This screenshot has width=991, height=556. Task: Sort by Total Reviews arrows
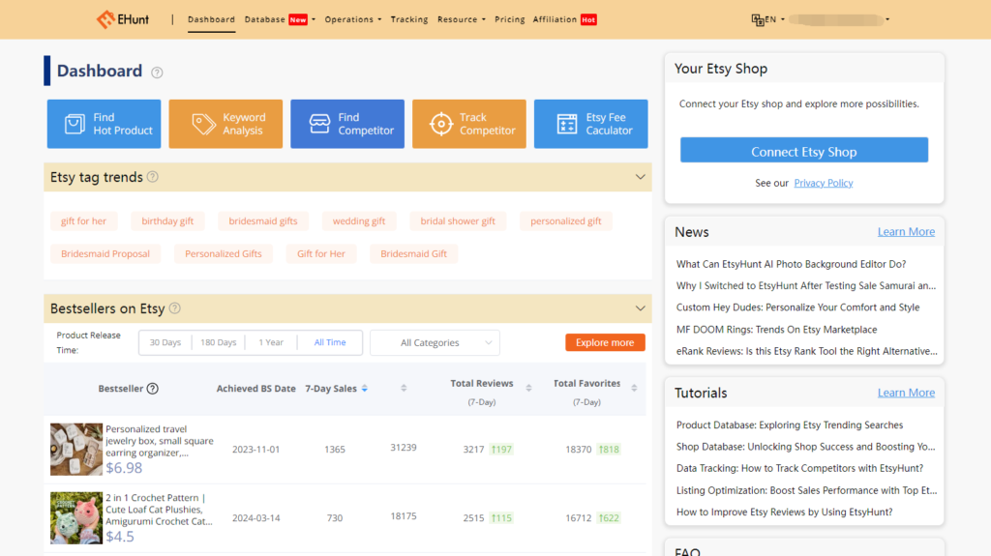click(x=529, y=388)
